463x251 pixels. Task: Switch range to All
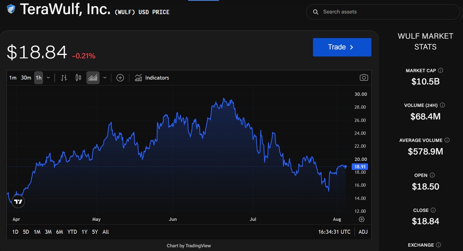(x=106, y=232)
